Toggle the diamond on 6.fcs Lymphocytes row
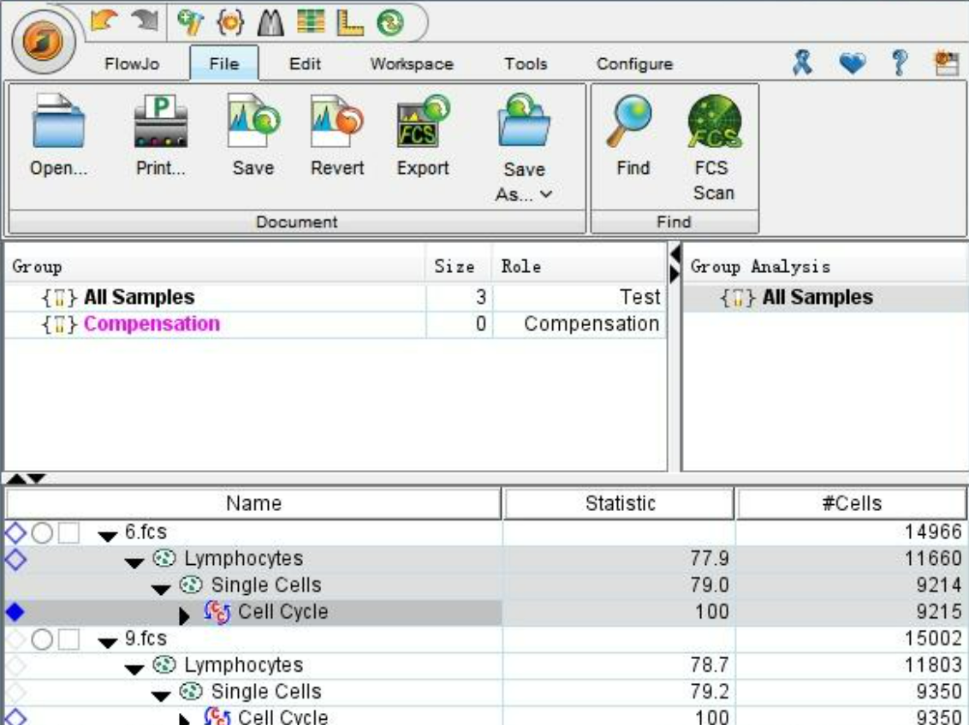 tap(15, 559)
